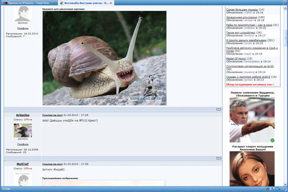This screenshot has height=192, width=288.
Task: Open the ad photo of gray-haired man pointing
Action: click(x=252, y=120)
